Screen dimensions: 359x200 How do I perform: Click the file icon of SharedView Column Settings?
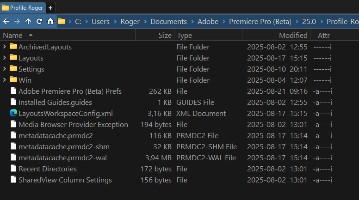click(x=13, y=179)
